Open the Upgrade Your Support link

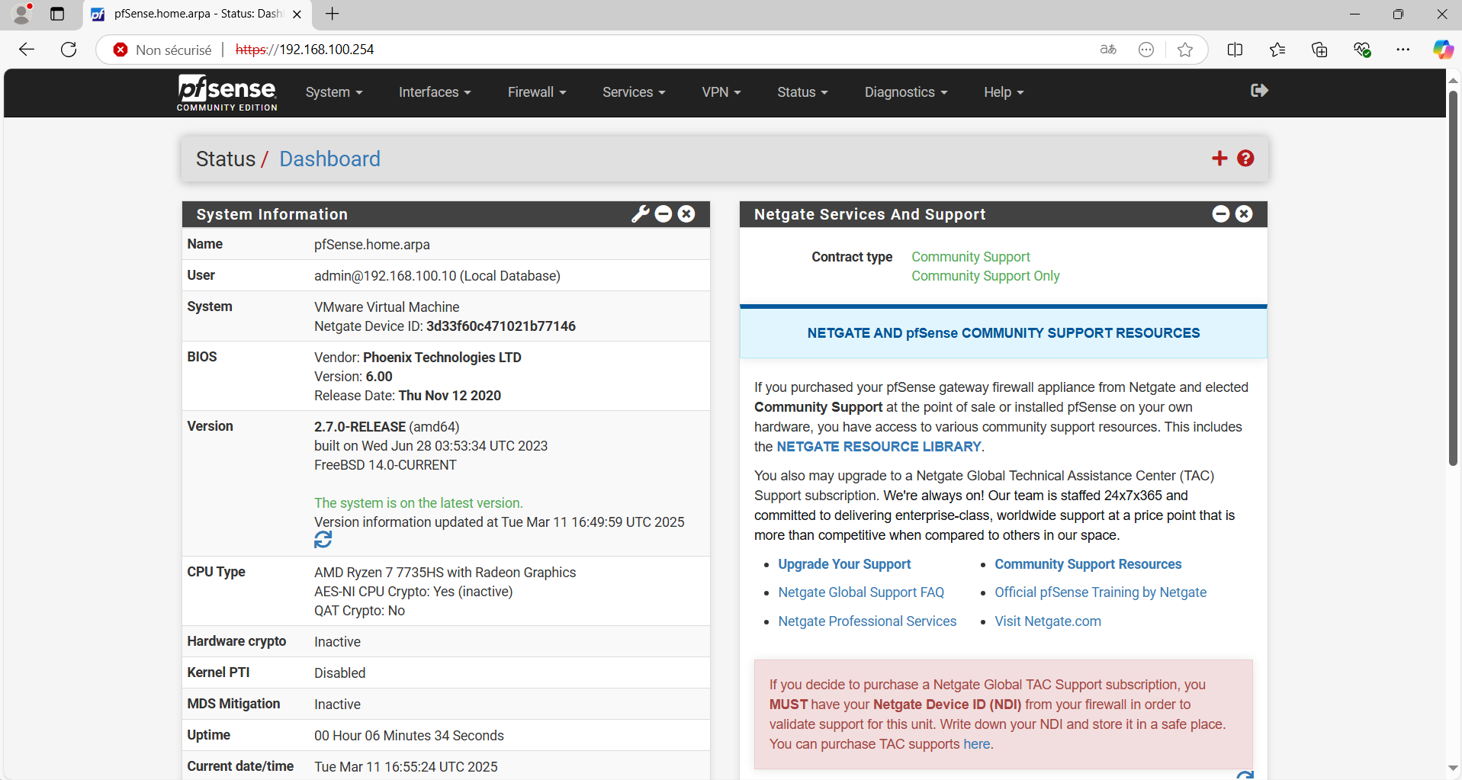click(x=843, y=563)
